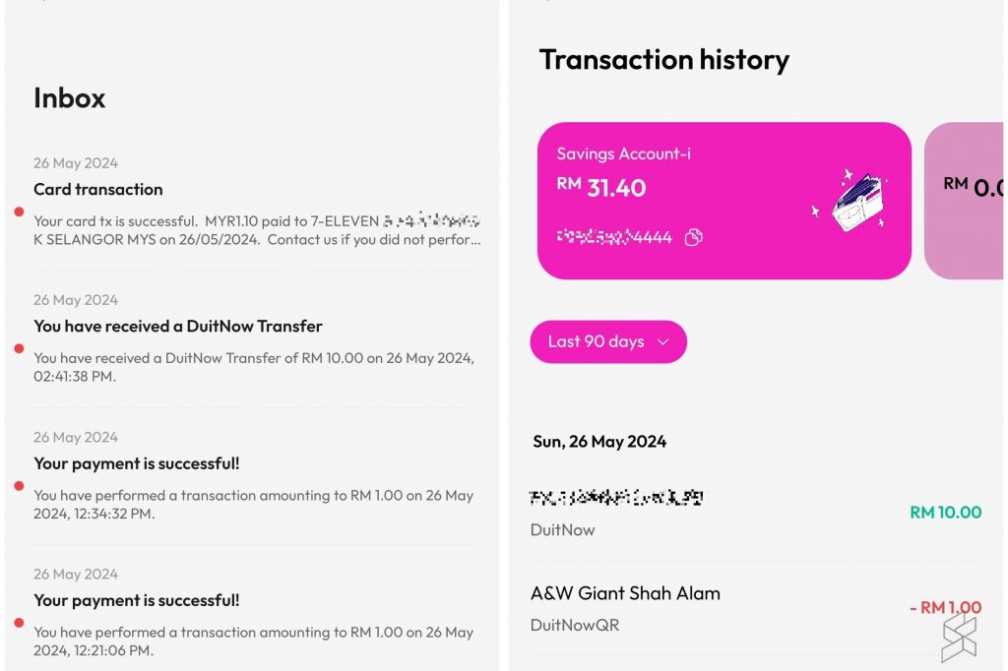Image resolution: width=1008 pixels, height=671 pixels.
Task: Tap the red dot beside the 12:21:06 PM payment
Action: pos(20,622)
